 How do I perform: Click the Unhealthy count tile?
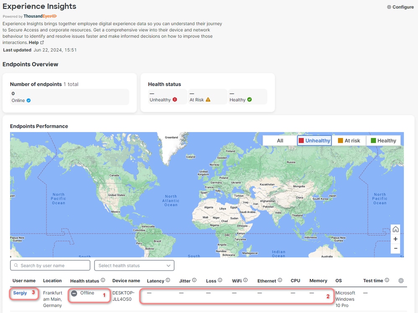coord(168,97)
